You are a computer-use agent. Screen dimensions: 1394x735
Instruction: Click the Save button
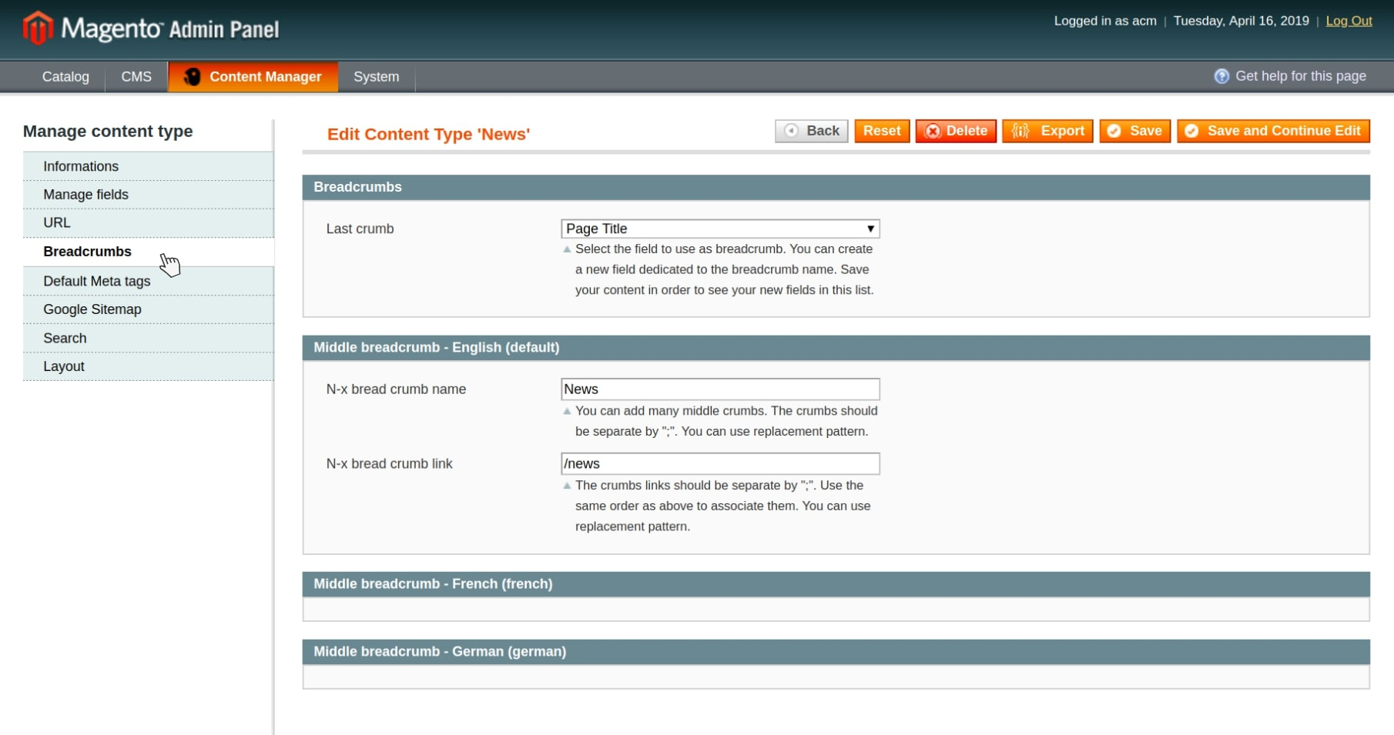coord(1135,131)
